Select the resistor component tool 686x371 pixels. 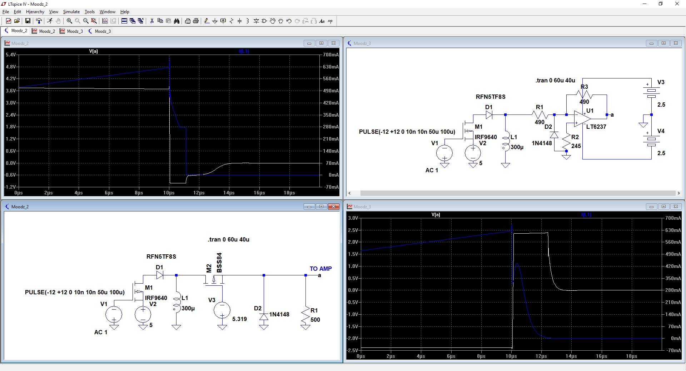231,21
